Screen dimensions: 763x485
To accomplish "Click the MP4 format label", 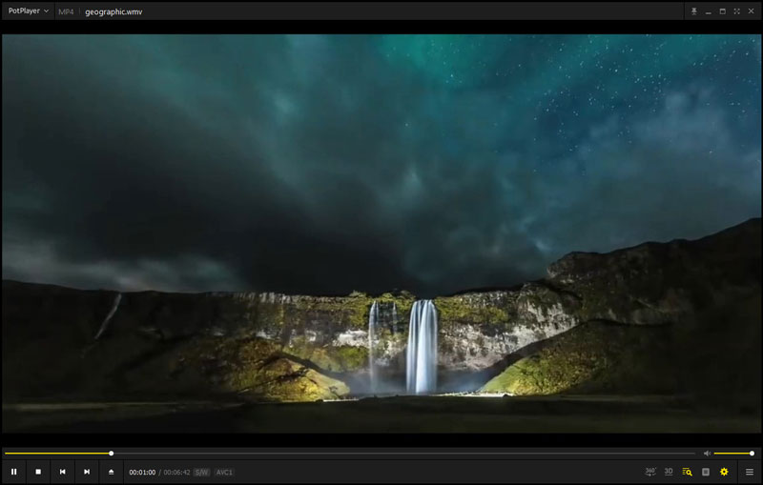I will [66, 11].
